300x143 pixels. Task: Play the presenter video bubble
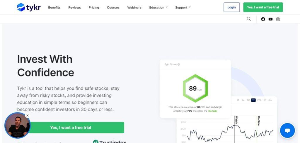point(17,125)
